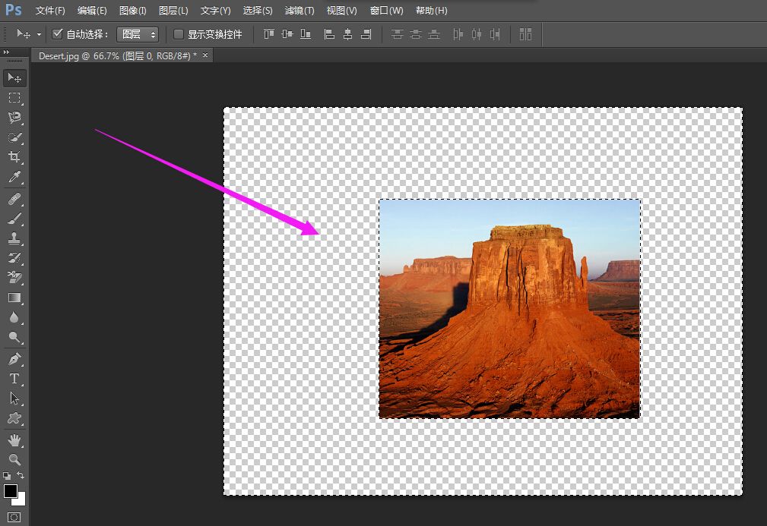Pick the Eyedropper tool

14,178
